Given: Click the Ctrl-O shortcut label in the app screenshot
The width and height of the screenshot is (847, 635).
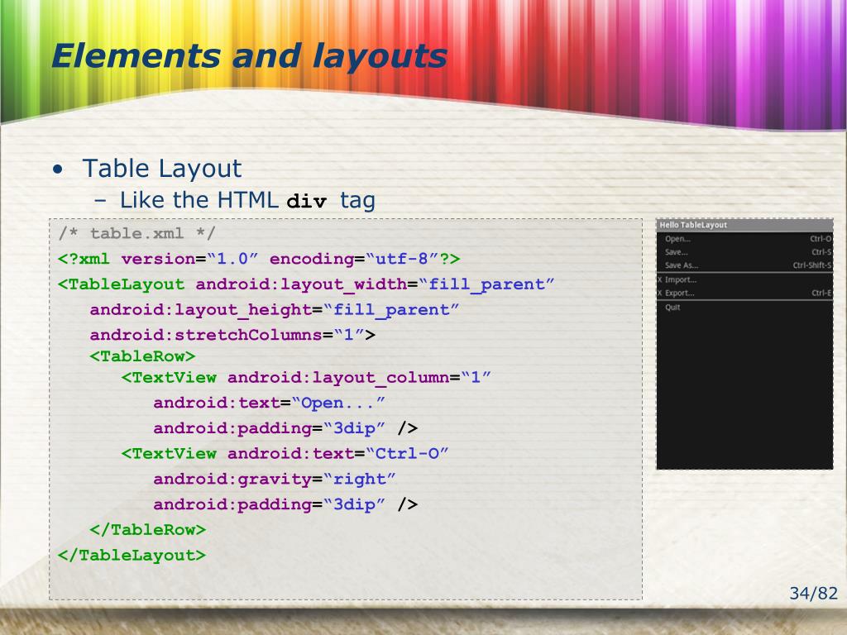Looking at the screenshot, I should pyautogui.click(x=821, y=239).
